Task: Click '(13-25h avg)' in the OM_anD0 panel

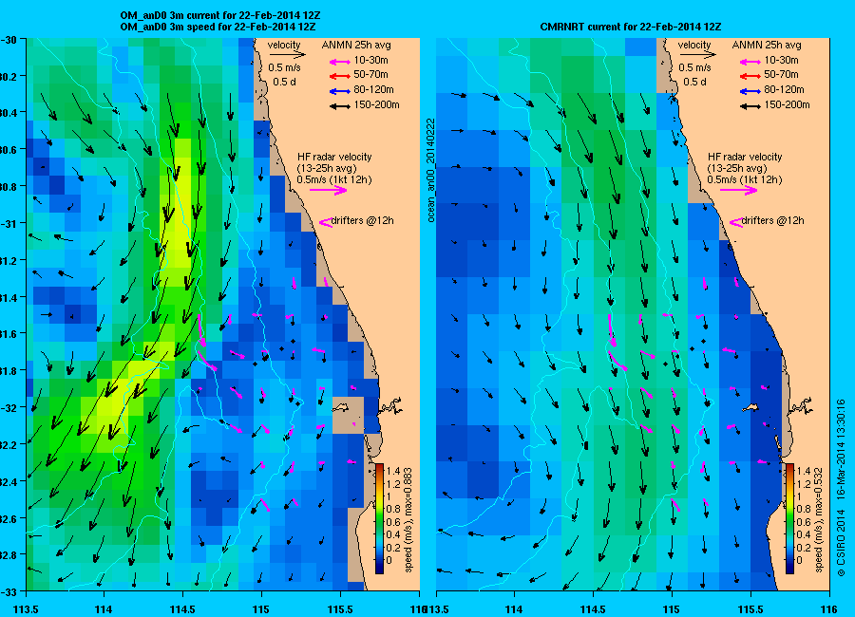Action: click(327, 168)
